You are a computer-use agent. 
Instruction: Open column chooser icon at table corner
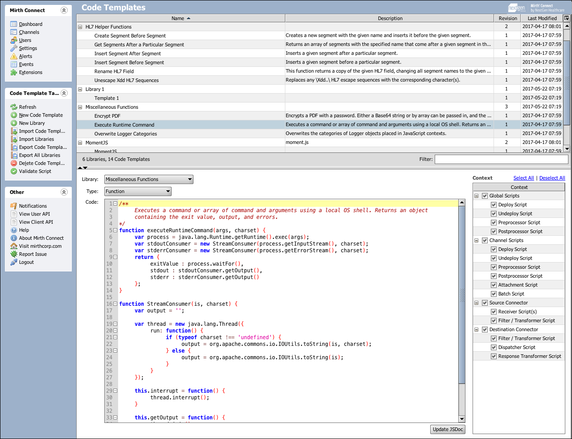[567, 18]
